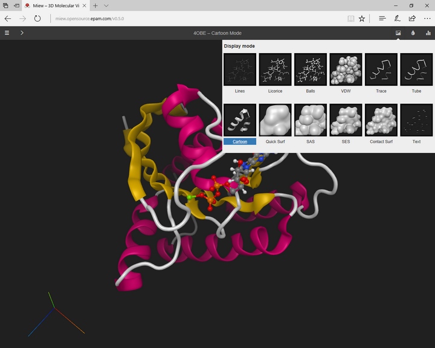Open the display mode picture icon
Screen dimensions: 435x348
[x=398, y=33]
